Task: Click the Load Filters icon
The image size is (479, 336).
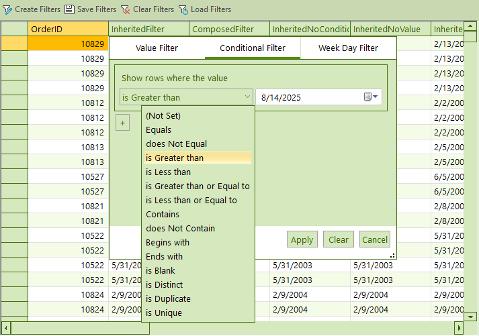Action: (x=183, y=9)
